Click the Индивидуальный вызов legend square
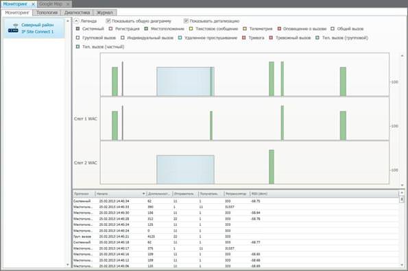408x271 pixels. click(x=123, y=38)
